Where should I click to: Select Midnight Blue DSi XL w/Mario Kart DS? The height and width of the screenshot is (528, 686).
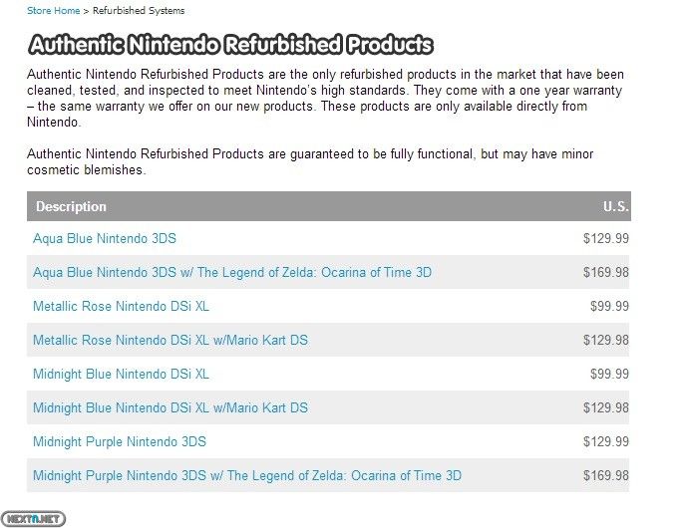click(x=171, y=407)
